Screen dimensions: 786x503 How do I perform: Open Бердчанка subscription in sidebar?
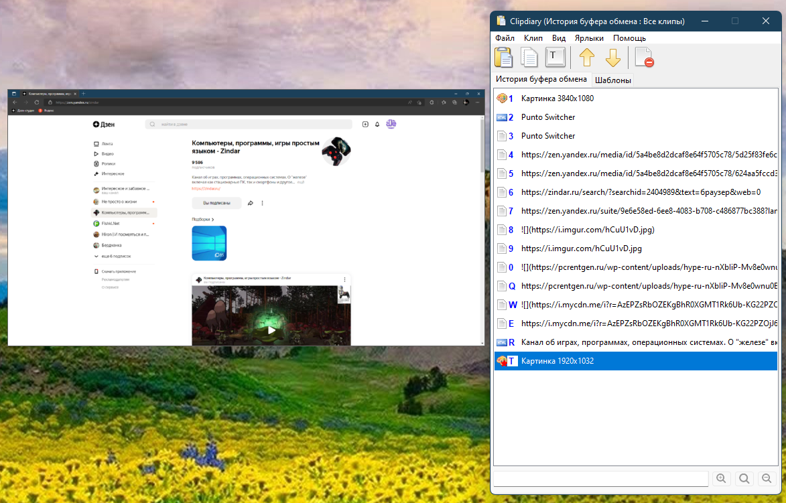click(125, 246)
